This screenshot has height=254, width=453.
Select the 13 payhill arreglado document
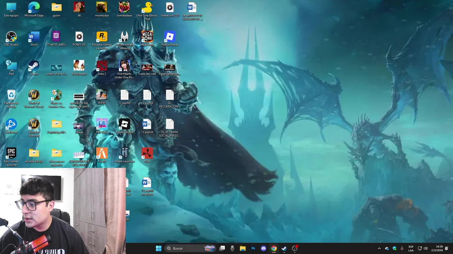tap(147, 187)
